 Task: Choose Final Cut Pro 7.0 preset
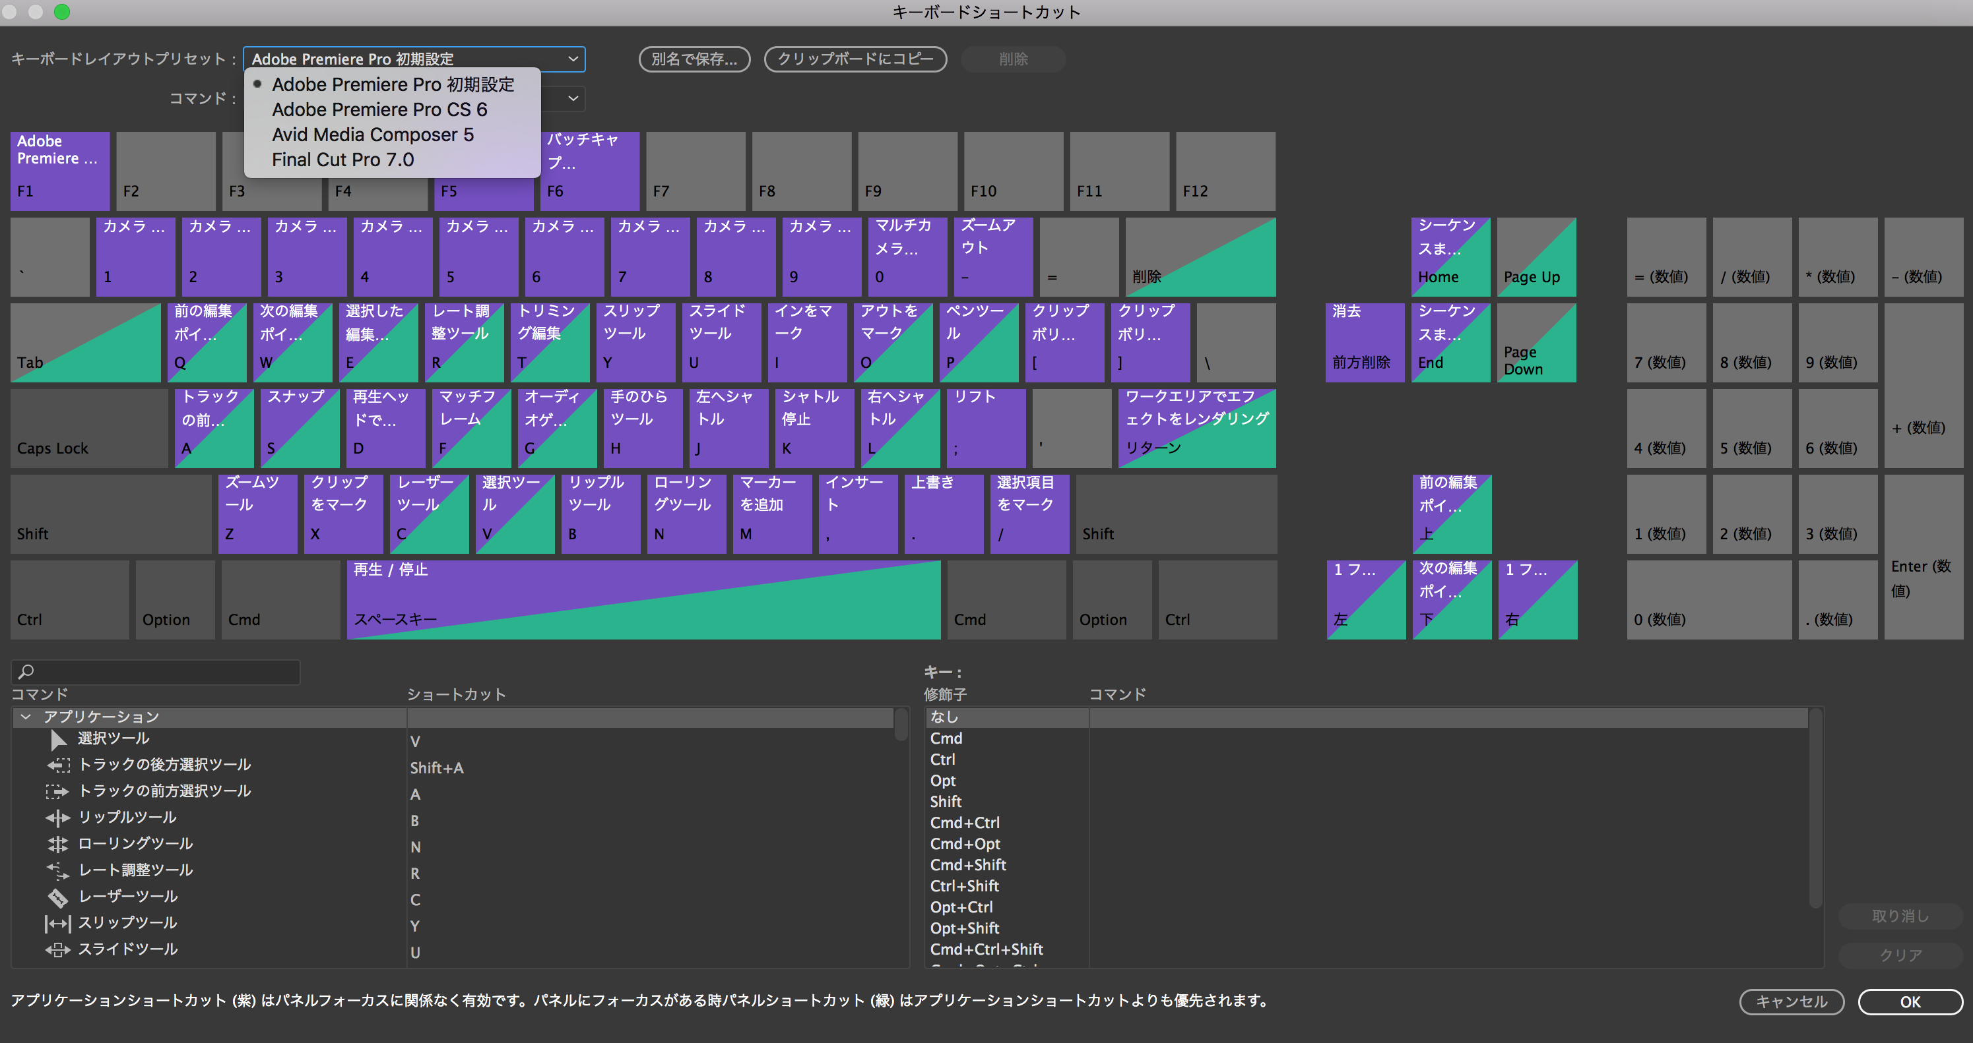(342, 160)
